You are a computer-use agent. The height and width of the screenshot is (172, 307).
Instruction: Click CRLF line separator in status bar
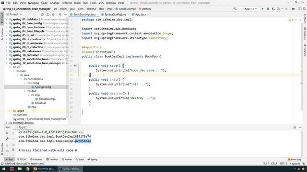[274, 163]
